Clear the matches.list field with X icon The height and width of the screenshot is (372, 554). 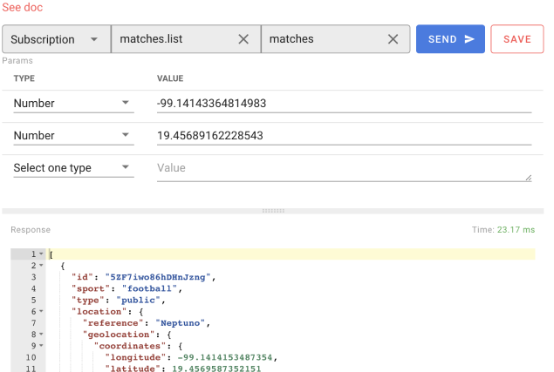[243, 39]
